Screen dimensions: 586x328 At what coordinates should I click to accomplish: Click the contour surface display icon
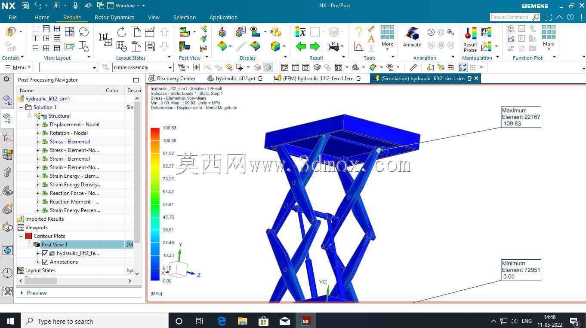point(222,46)
